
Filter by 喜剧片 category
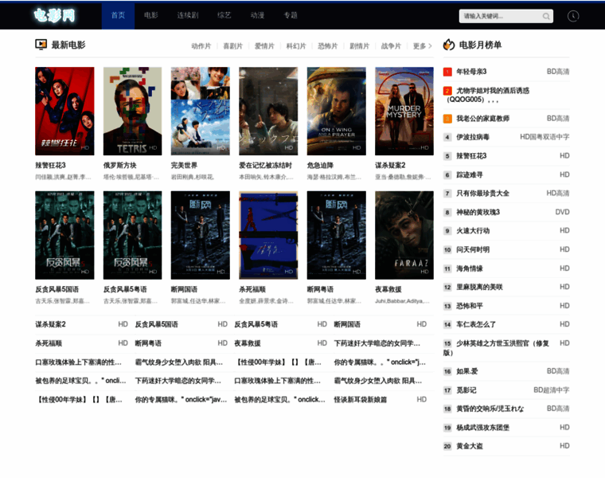(232, 46)
